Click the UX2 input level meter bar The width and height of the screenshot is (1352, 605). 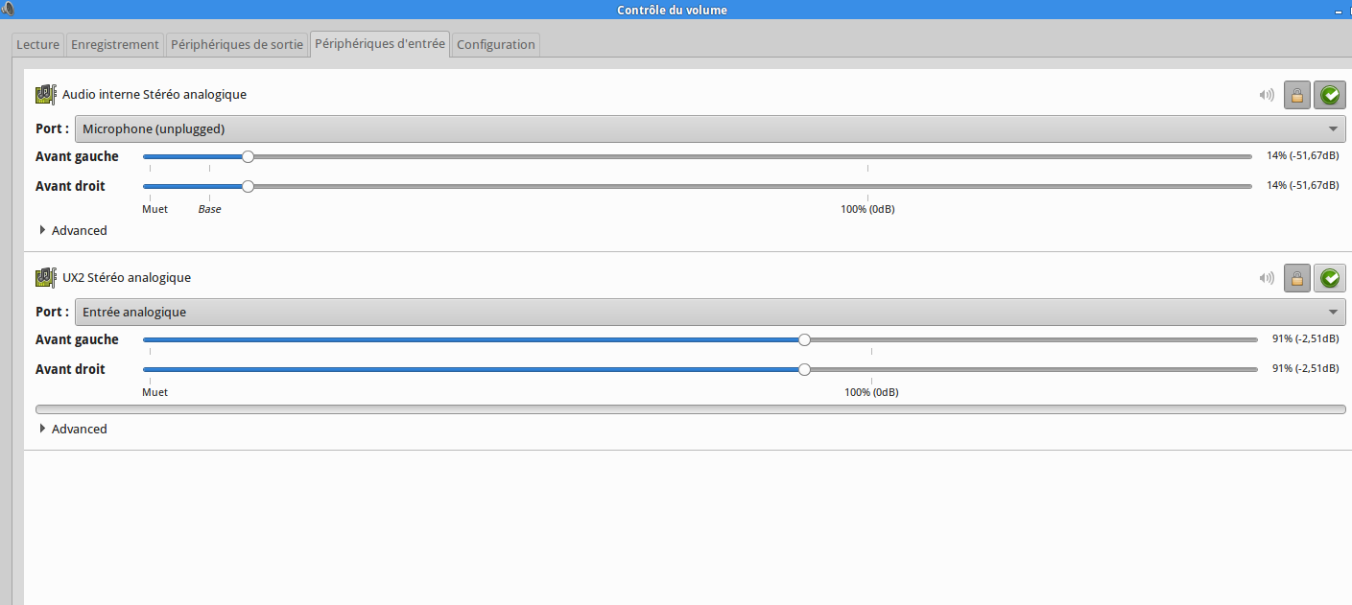tap(691, 409)
